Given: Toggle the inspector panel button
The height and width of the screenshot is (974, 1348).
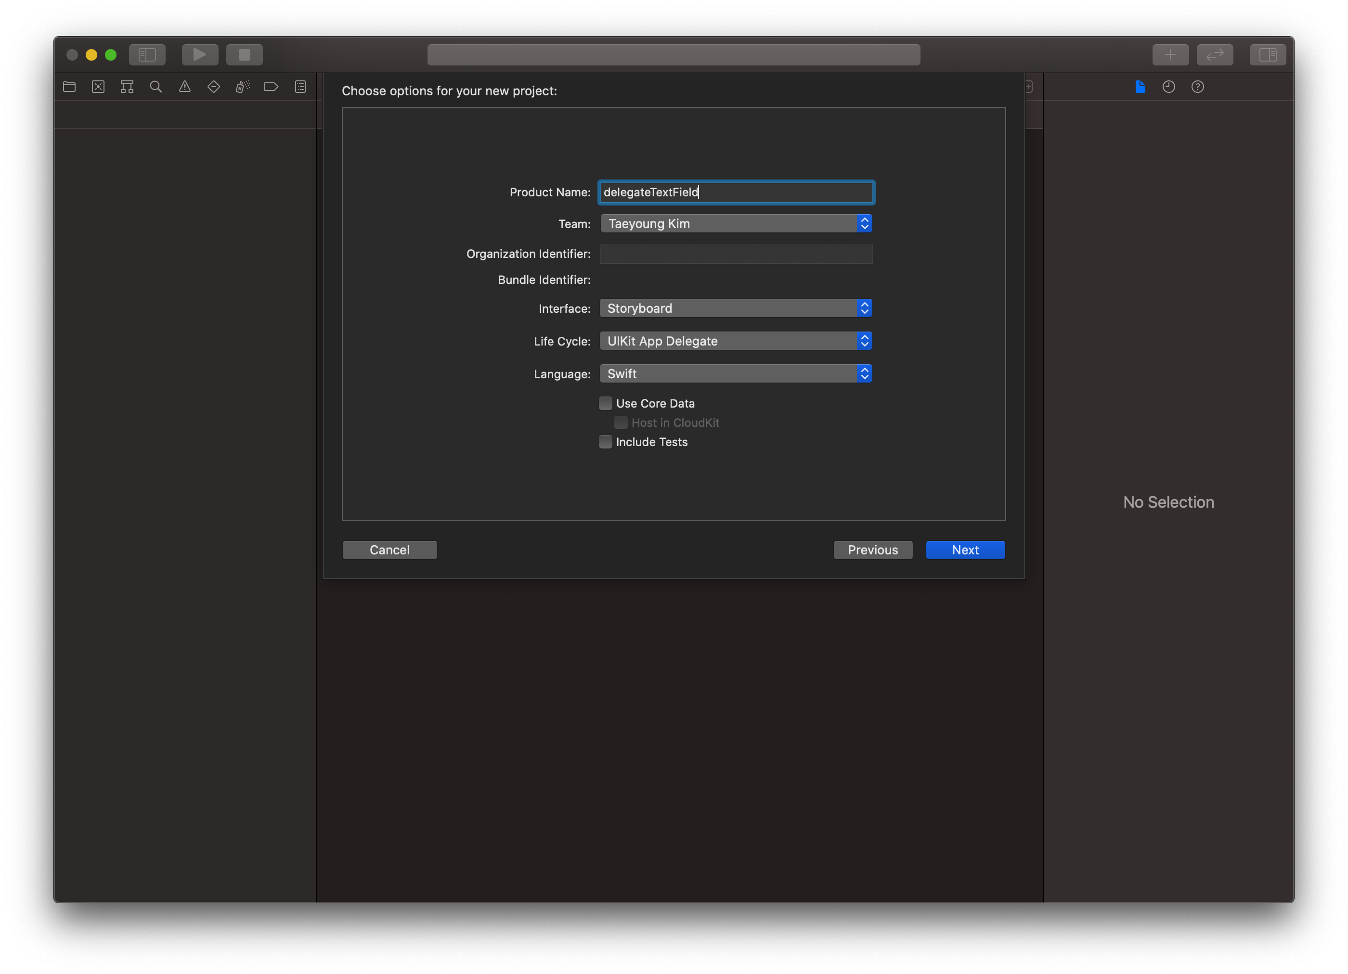Looking at the screenshot, I should (1268, 55).
